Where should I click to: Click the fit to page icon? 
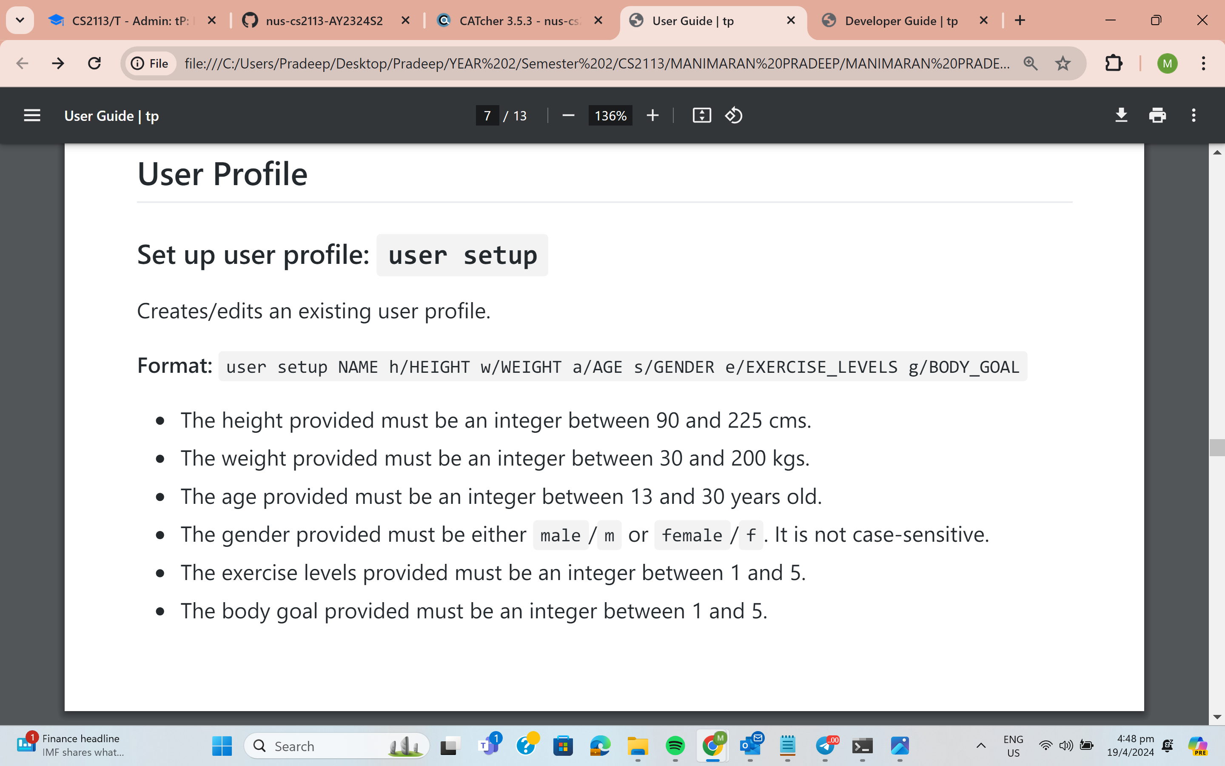(x=701, y=115)
